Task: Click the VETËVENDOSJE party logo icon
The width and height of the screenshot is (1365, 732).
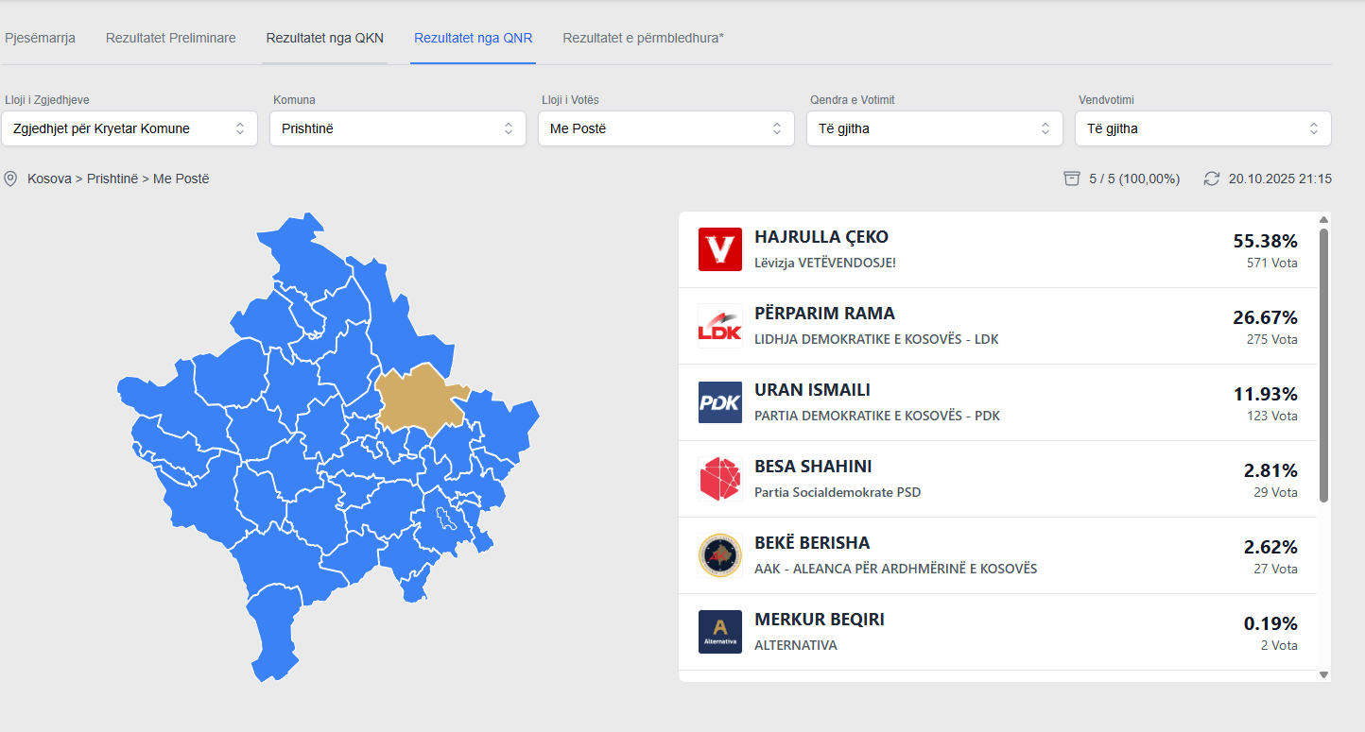Action: 719,249
